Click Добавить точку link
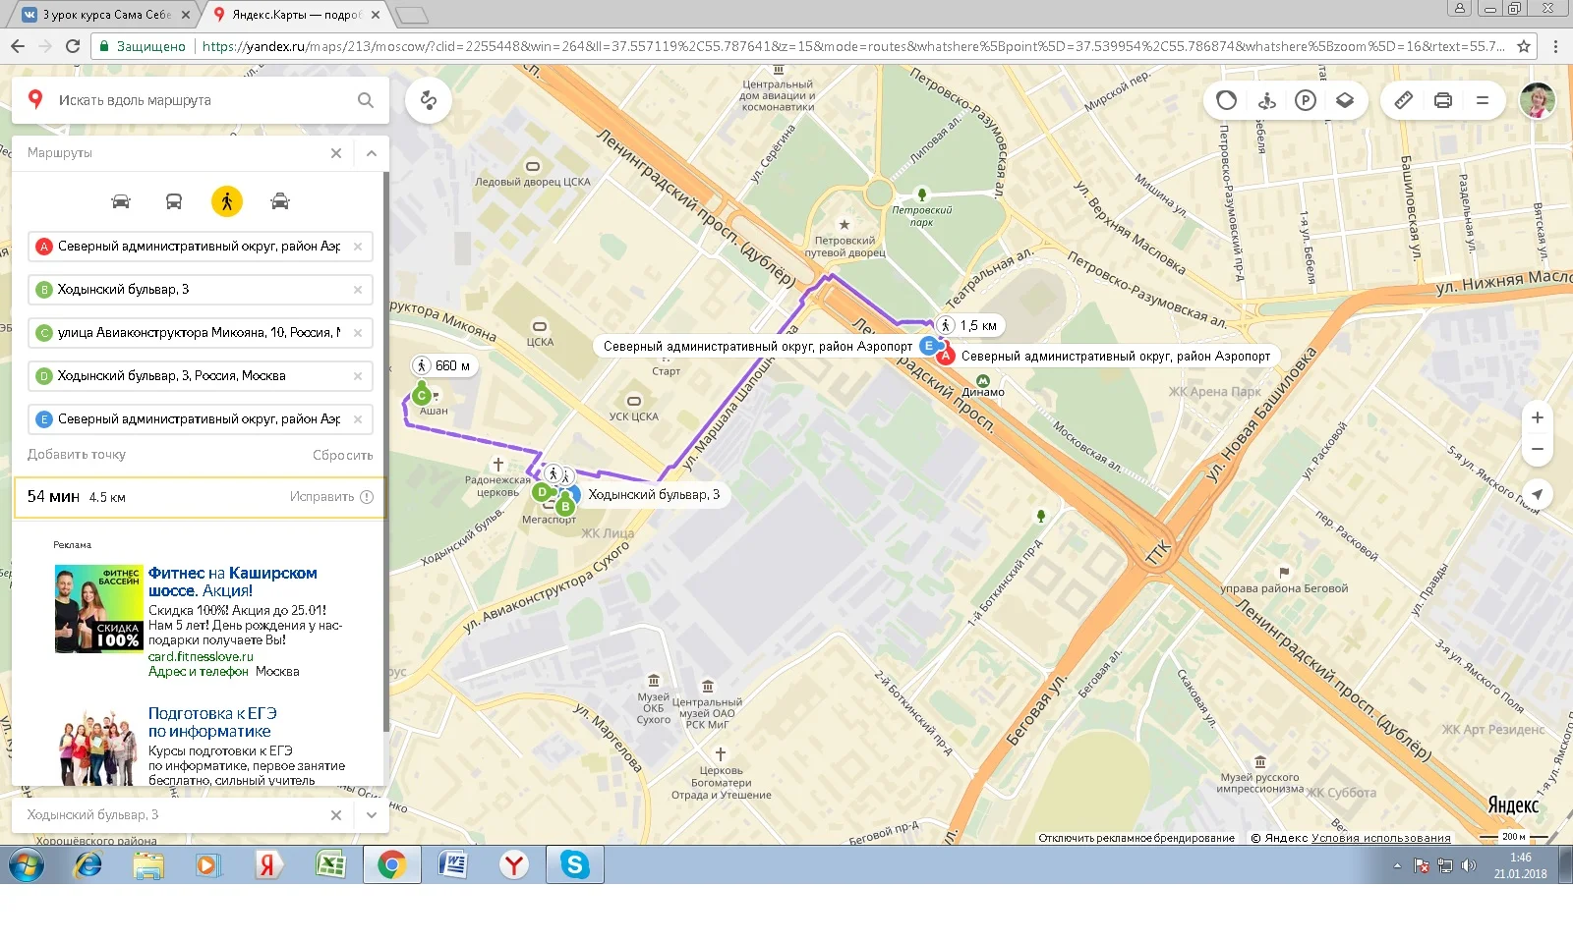This screenshot has width=1573, height=943. (77, 455)
